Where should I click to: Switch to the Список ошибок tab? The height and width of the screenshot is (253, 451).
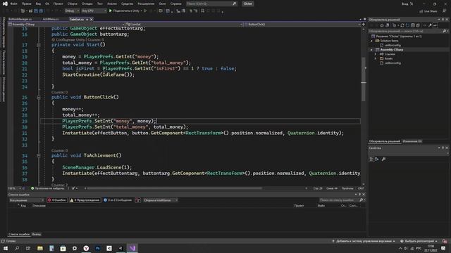tap(19, 234)
